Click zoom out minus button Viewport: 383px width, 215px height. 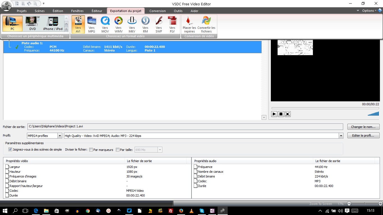349,204
